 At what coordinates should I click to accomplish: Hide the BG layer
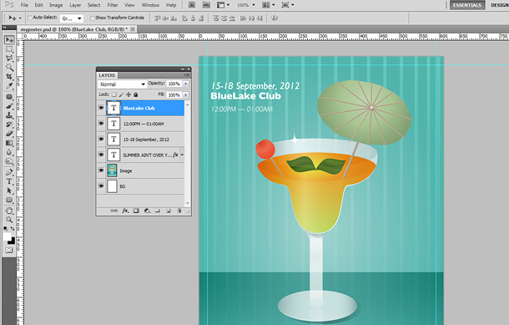[x=101, y=186]
